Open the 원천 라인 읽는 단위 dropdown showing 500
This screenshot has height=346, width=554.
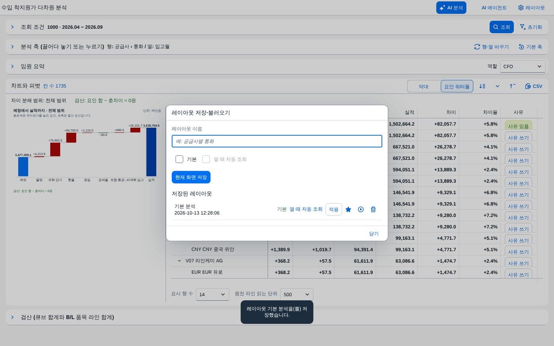[x=296, y=294]
